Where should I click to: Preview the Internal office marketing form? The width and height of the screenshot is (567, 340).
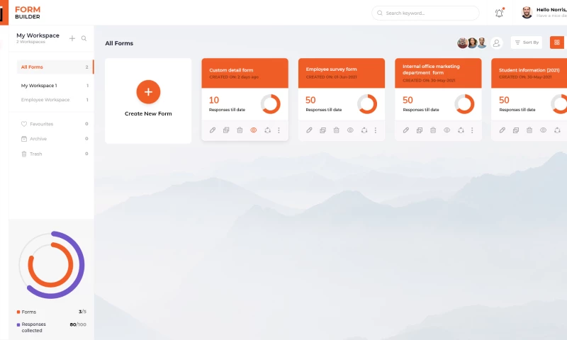point(447,130)
